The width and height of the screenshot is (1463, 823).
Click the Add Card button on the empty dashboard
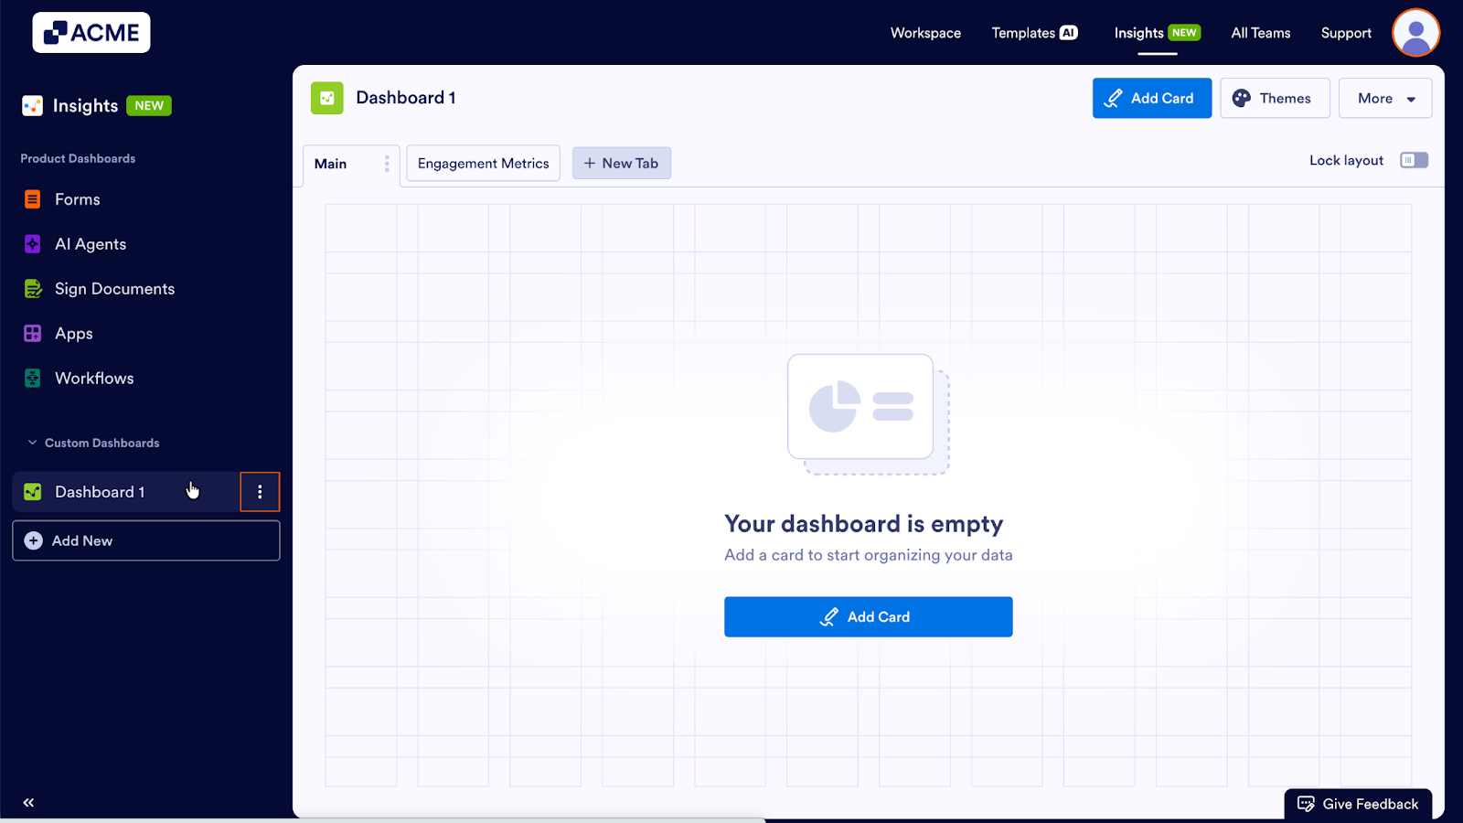point(868,616)
